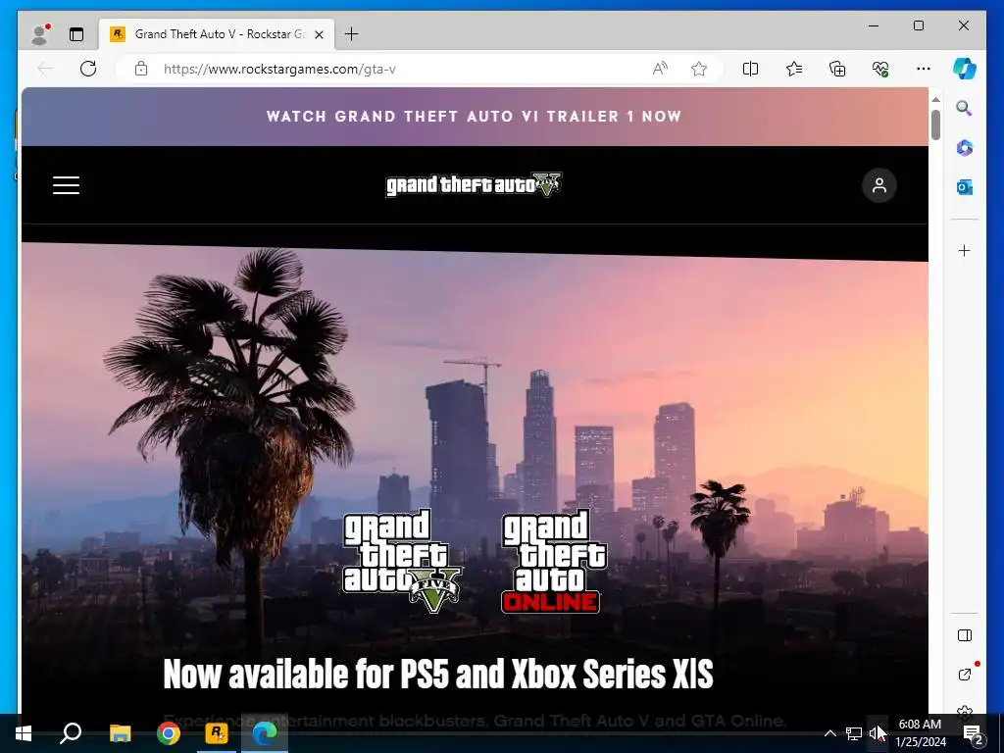Toggle the sidebar layout icon
Image resolution: width=1004 pixels, height=753 pixels.
[965, 635]
